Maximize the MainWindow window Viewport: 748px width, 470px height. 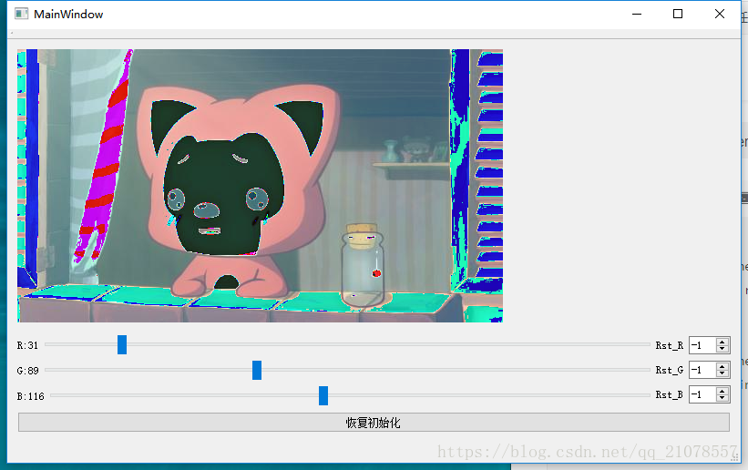point(678,14)
